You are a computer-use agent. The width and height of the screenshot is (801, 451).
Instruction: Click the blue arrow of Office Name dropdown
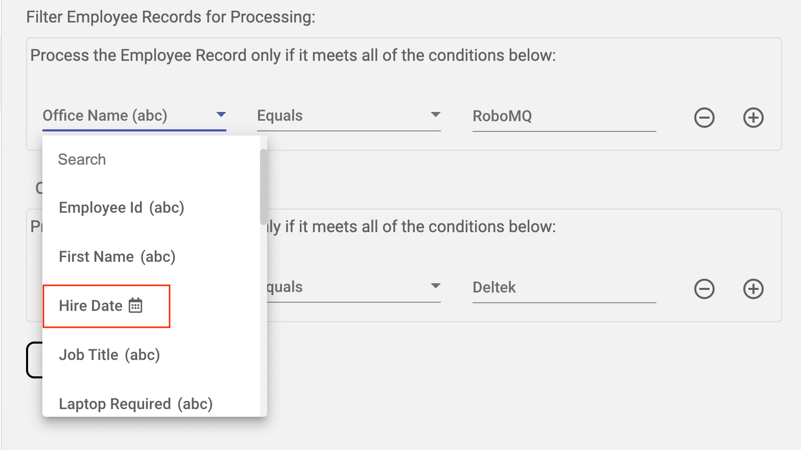coord(221,115)
